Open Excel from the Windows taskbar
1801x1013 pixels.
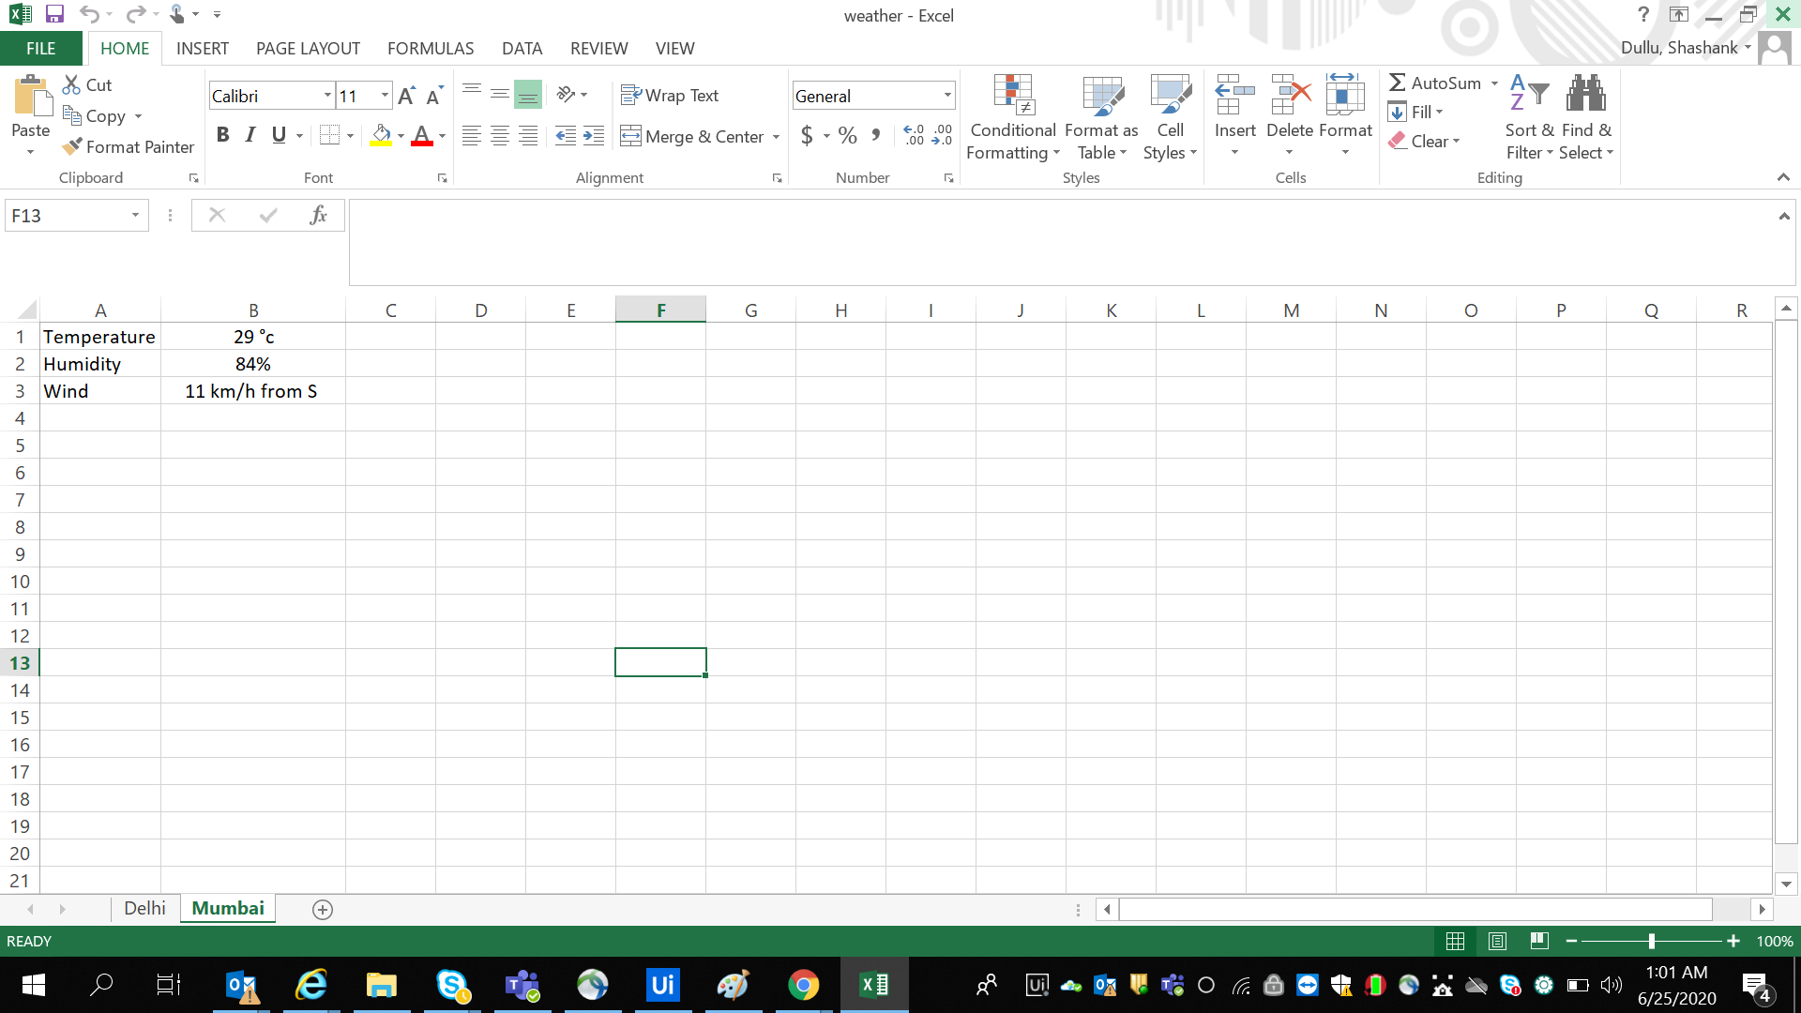click(x=873, y=985)
